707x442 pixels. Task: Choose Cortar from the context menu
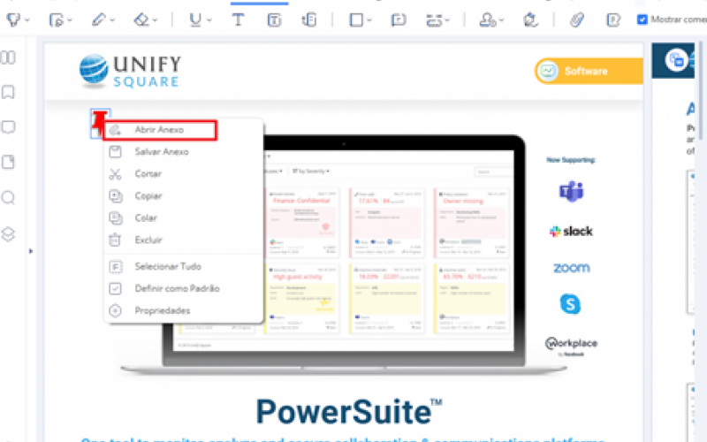pos(184,174)
